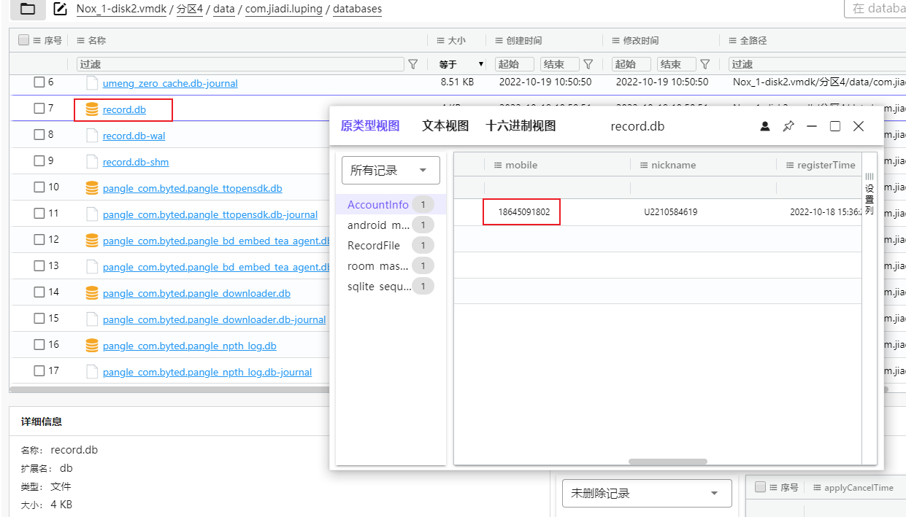The image size is (906, 517).
Task: Open the 等于 size comparison dropdown
Action: (461, 64)
